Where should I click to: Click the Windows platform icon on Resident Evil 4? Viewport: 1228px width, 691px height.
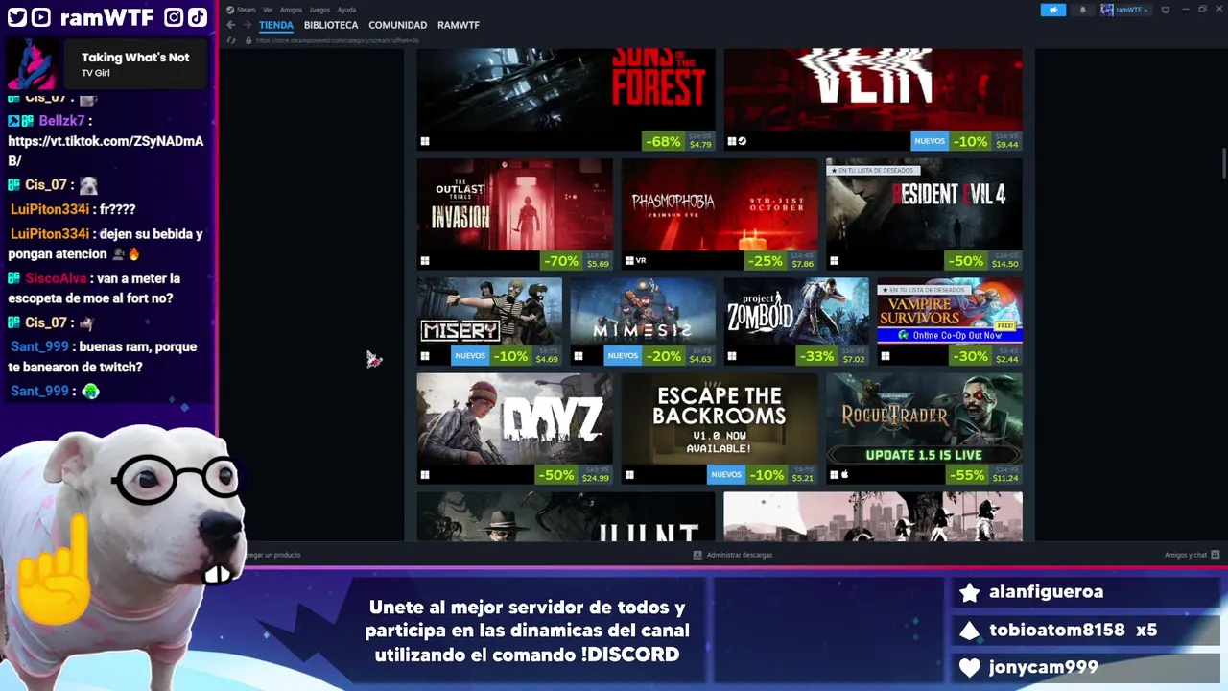(x=834, y=261)
